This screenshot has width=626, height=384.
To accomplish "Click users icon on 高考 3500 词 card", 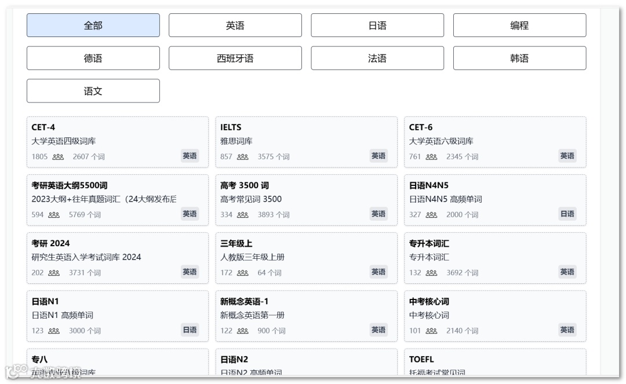I will click(x=242, y=214).
